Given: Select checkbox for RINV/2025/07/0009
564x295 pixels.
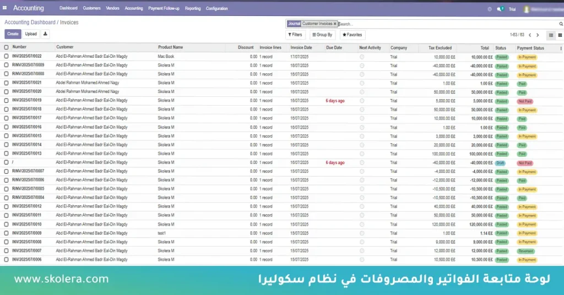Looking at the screenshot, I should coord(6,65).
